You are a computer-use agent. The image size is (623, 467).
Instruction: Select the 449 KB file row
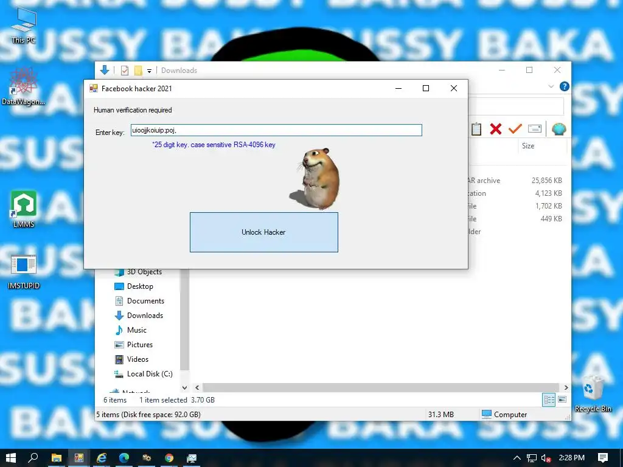517,218
